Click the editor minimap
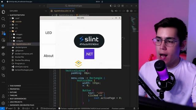The width and height of the screenshot is (196, 110). (x=134, y=24)
